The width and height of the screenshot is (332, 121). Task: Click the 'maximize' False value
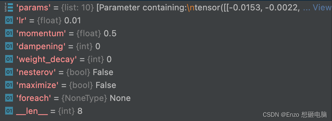click(x=106, y=85)
